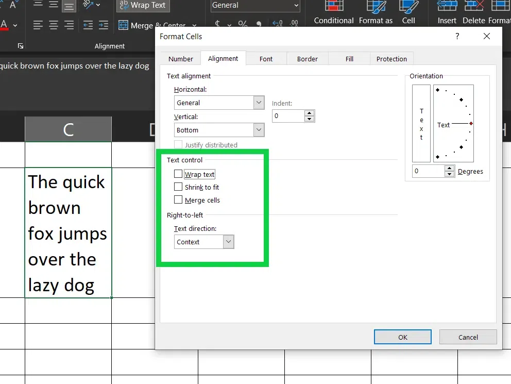Select the cell with 'The quick brown fox'
Screen dimensions: 511x384
click(68, 232)
